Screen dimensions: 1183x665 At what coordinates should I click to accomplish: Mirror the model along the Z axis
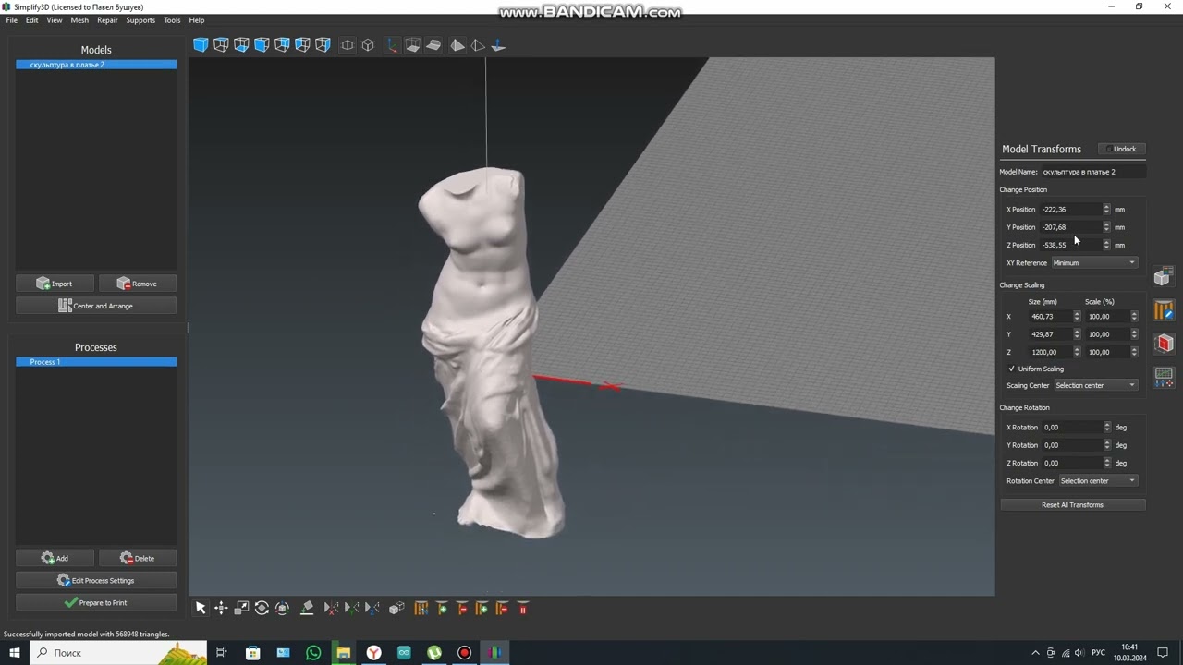[x=372, y=608]
